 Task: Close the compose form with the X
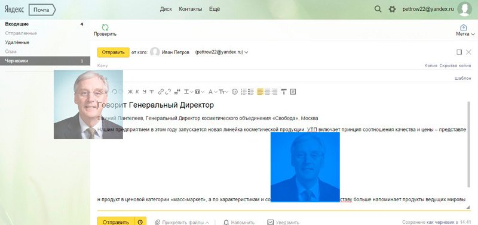point(468,52)
